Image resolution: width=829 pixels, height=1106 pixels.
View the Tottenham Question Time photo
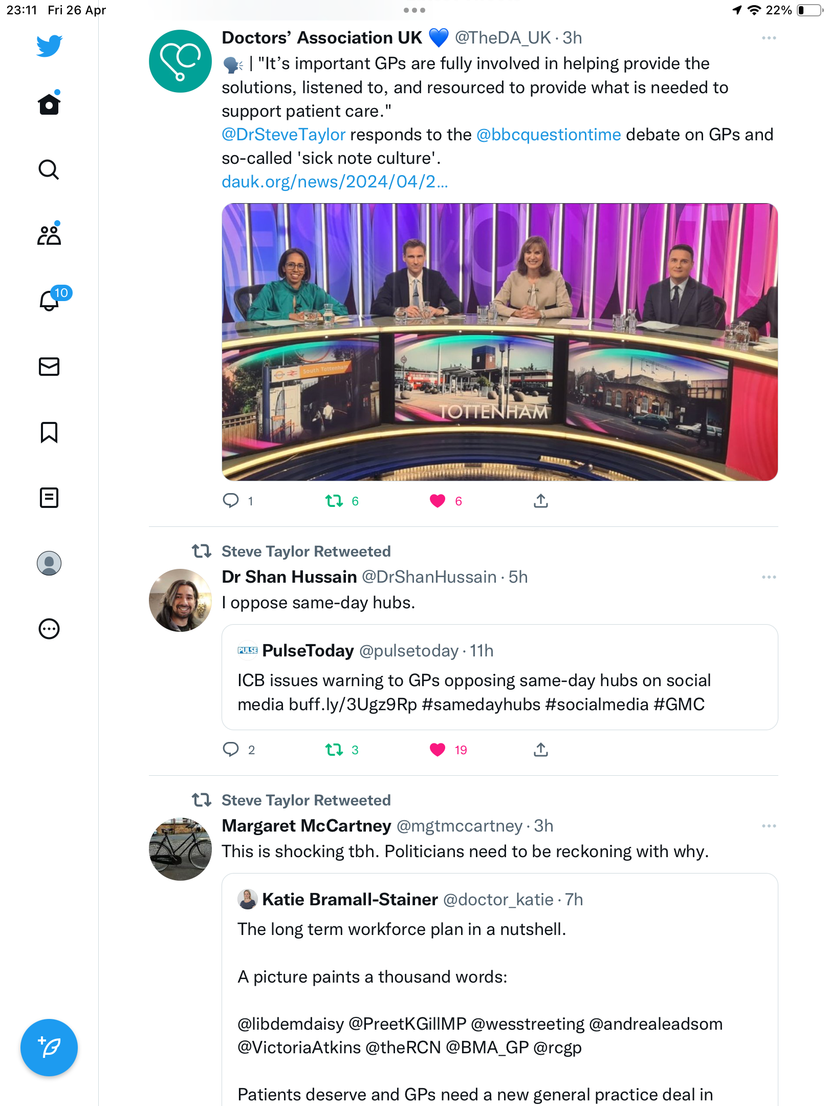click(500, 342)
